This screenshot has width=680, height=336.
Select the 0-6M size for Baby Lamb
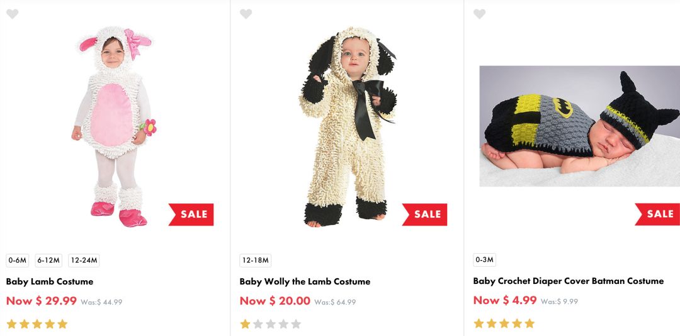coord(17,261)
